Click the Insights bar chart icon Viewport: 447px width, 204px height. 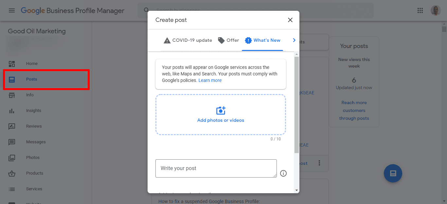(12, 111)
